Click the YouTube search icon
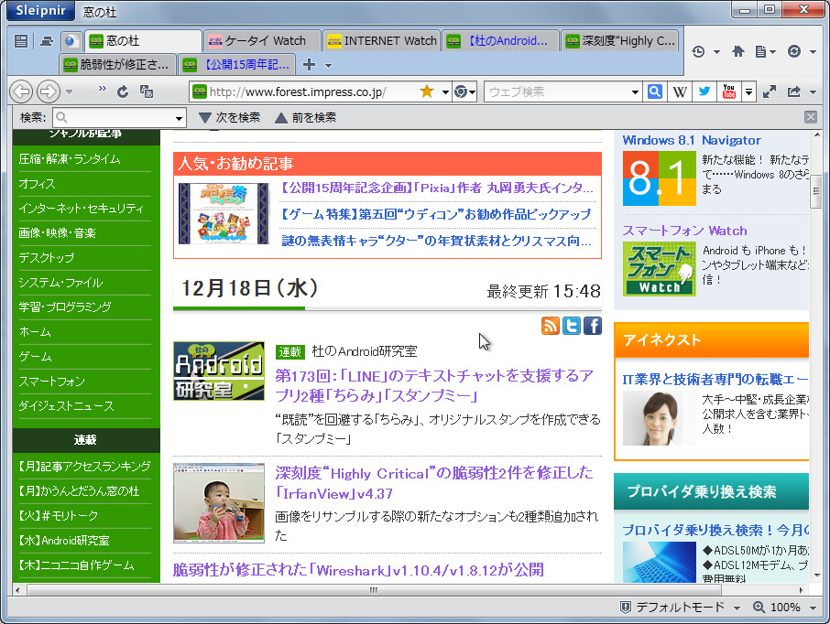 tap(728, 91)
